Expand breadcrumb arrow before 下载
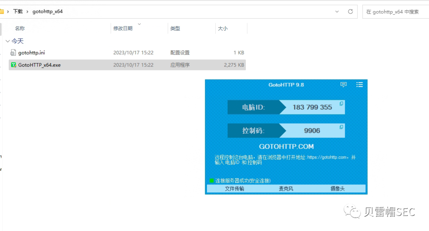 tap(8, 12)
